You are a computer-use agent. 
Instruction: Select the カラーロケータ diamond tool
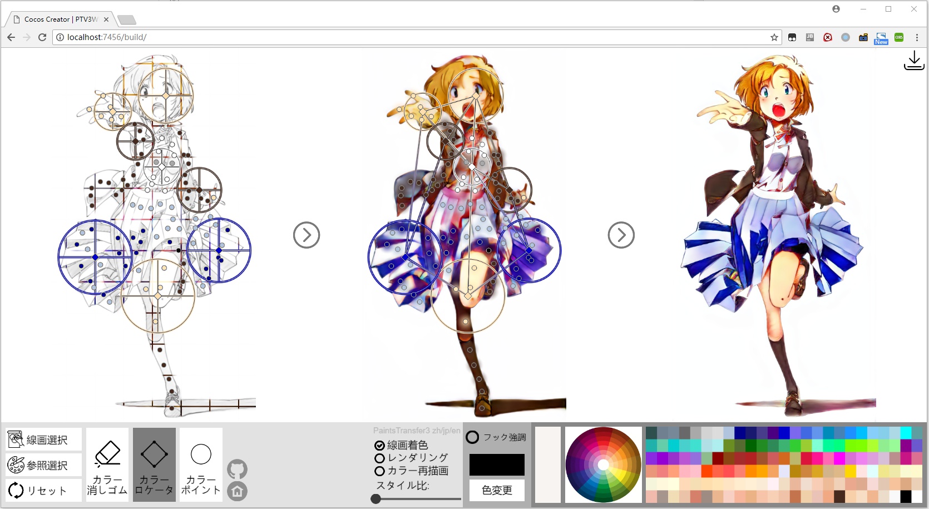point(154,464)
